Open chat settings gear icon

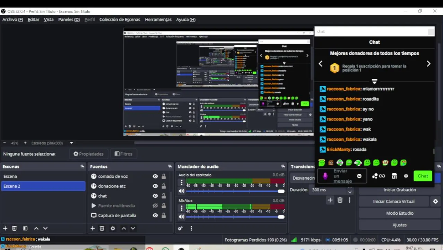tap(406, 176)
